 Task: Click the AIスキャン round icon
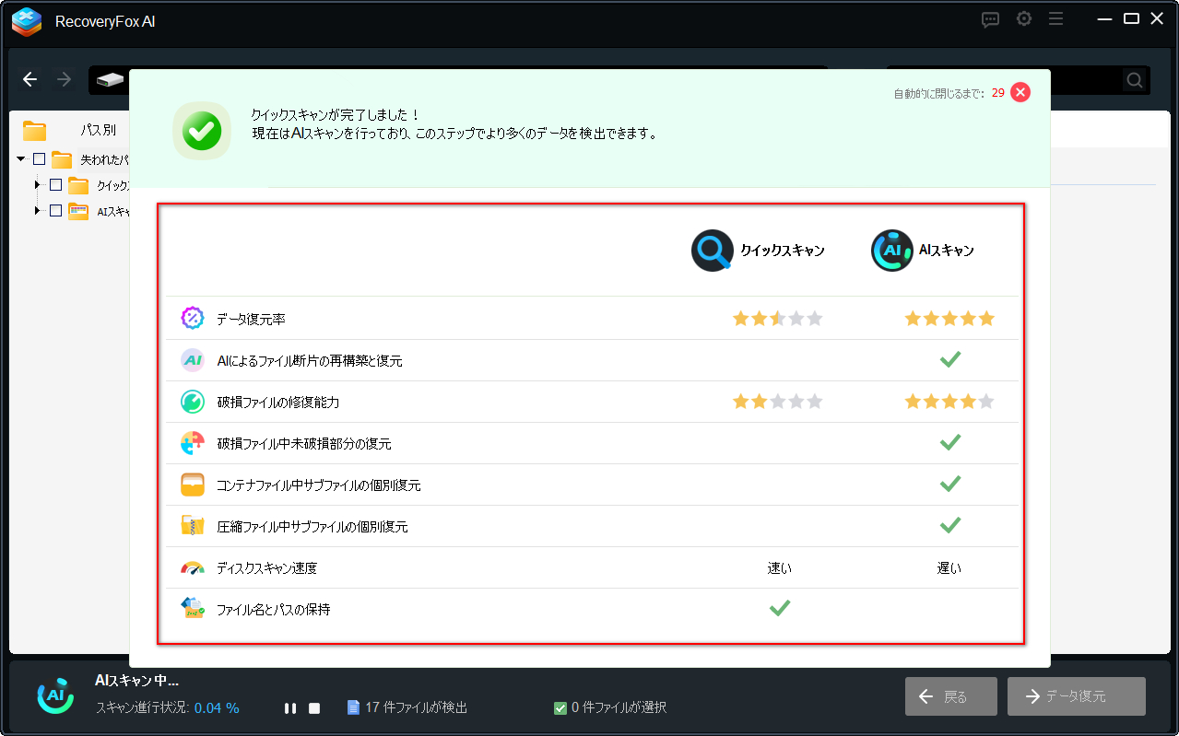point(891,250)
